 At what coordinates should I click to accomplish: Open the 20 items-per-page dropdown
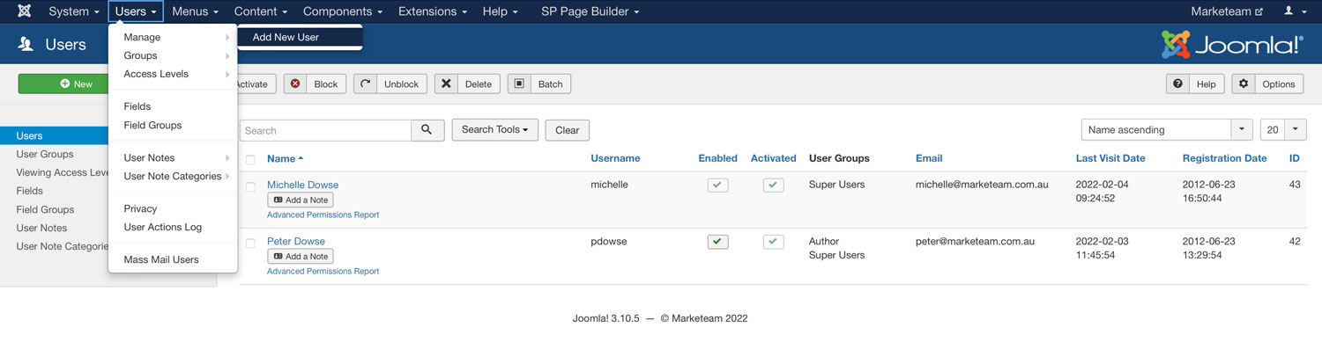tap(1283, 129)
